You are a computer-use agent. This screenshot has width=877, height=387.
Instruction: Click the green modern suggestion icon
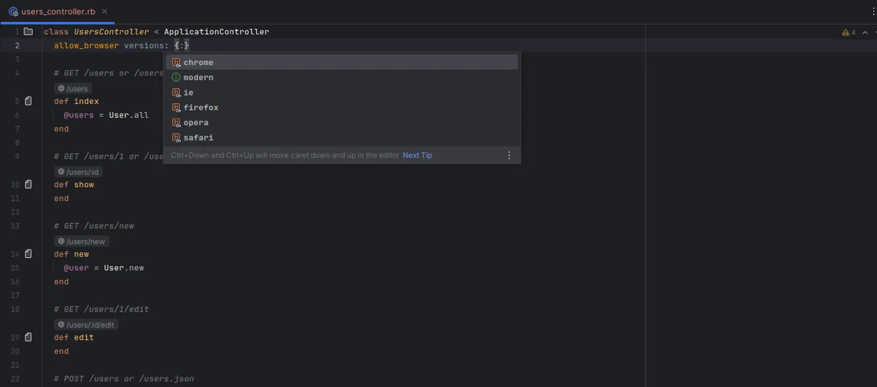click(176, 77)
